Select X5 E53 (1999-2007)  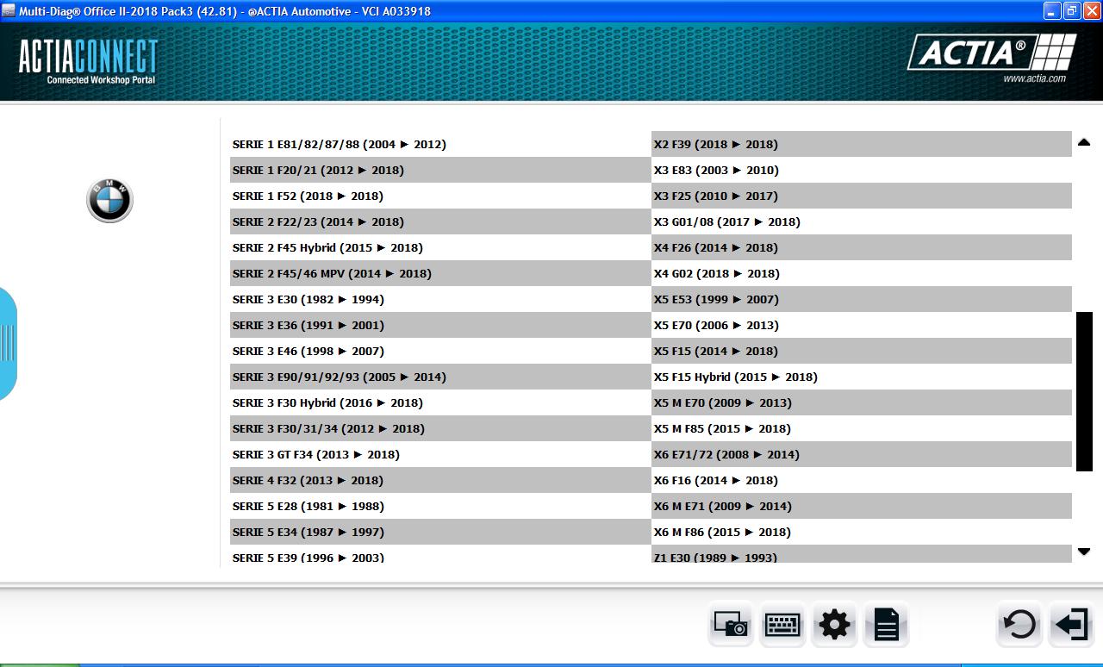(862, 299)
